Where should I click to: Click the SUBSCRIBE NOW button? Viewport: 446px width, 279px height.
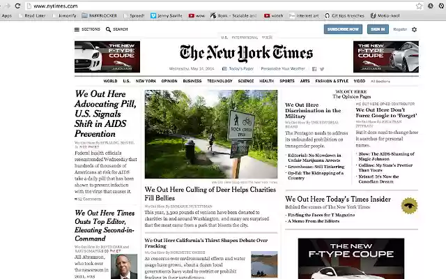pyautogui.click(x=343, y=29)
